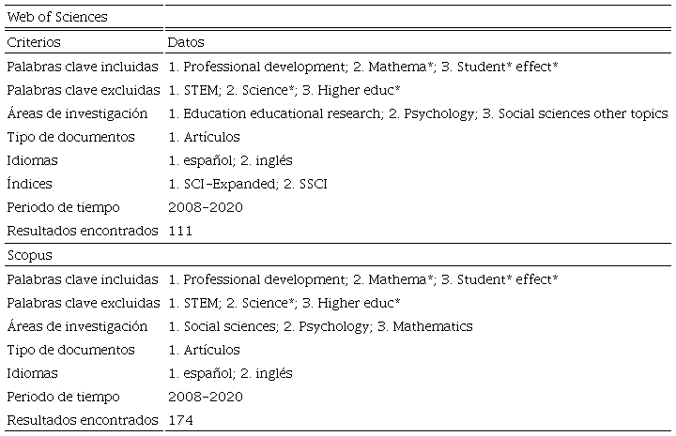The width and height of the screenshot is (676, 436).
Task: Select the Datos column header
Action: pyautogui.click(x=186, y=42)
